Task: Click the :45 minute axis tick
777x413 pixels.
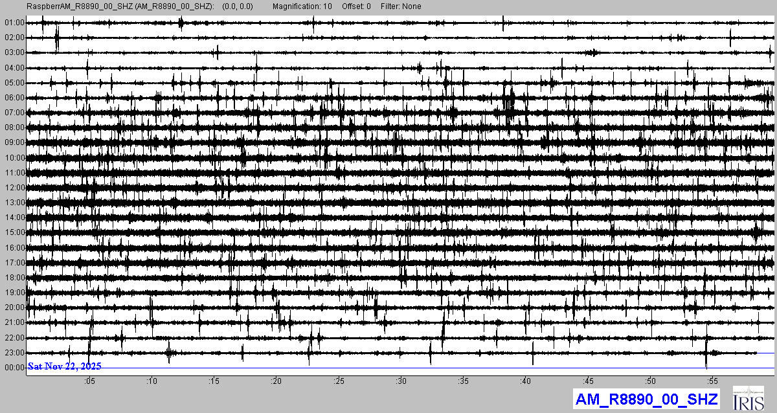Action: pos(589,381)
